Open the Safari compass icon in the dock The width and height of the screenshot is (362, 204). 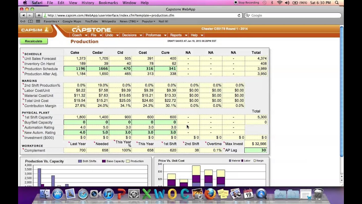83,194
